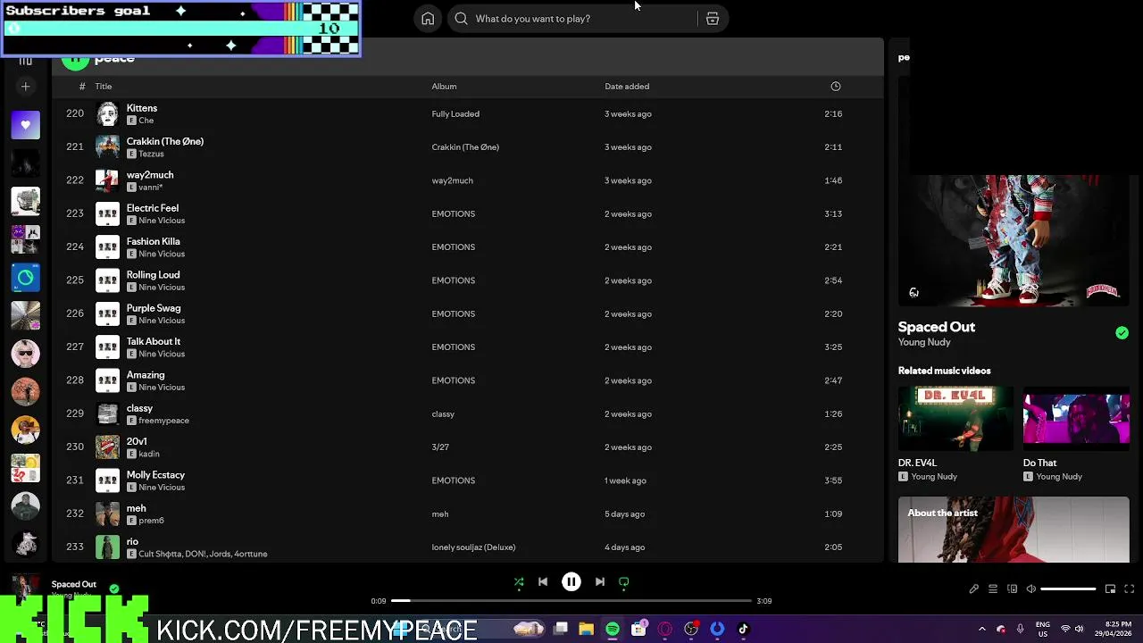The width and height of the screenshot is (1143, 643).
Task: Skip to previous track
Action: tap(543, 582)
